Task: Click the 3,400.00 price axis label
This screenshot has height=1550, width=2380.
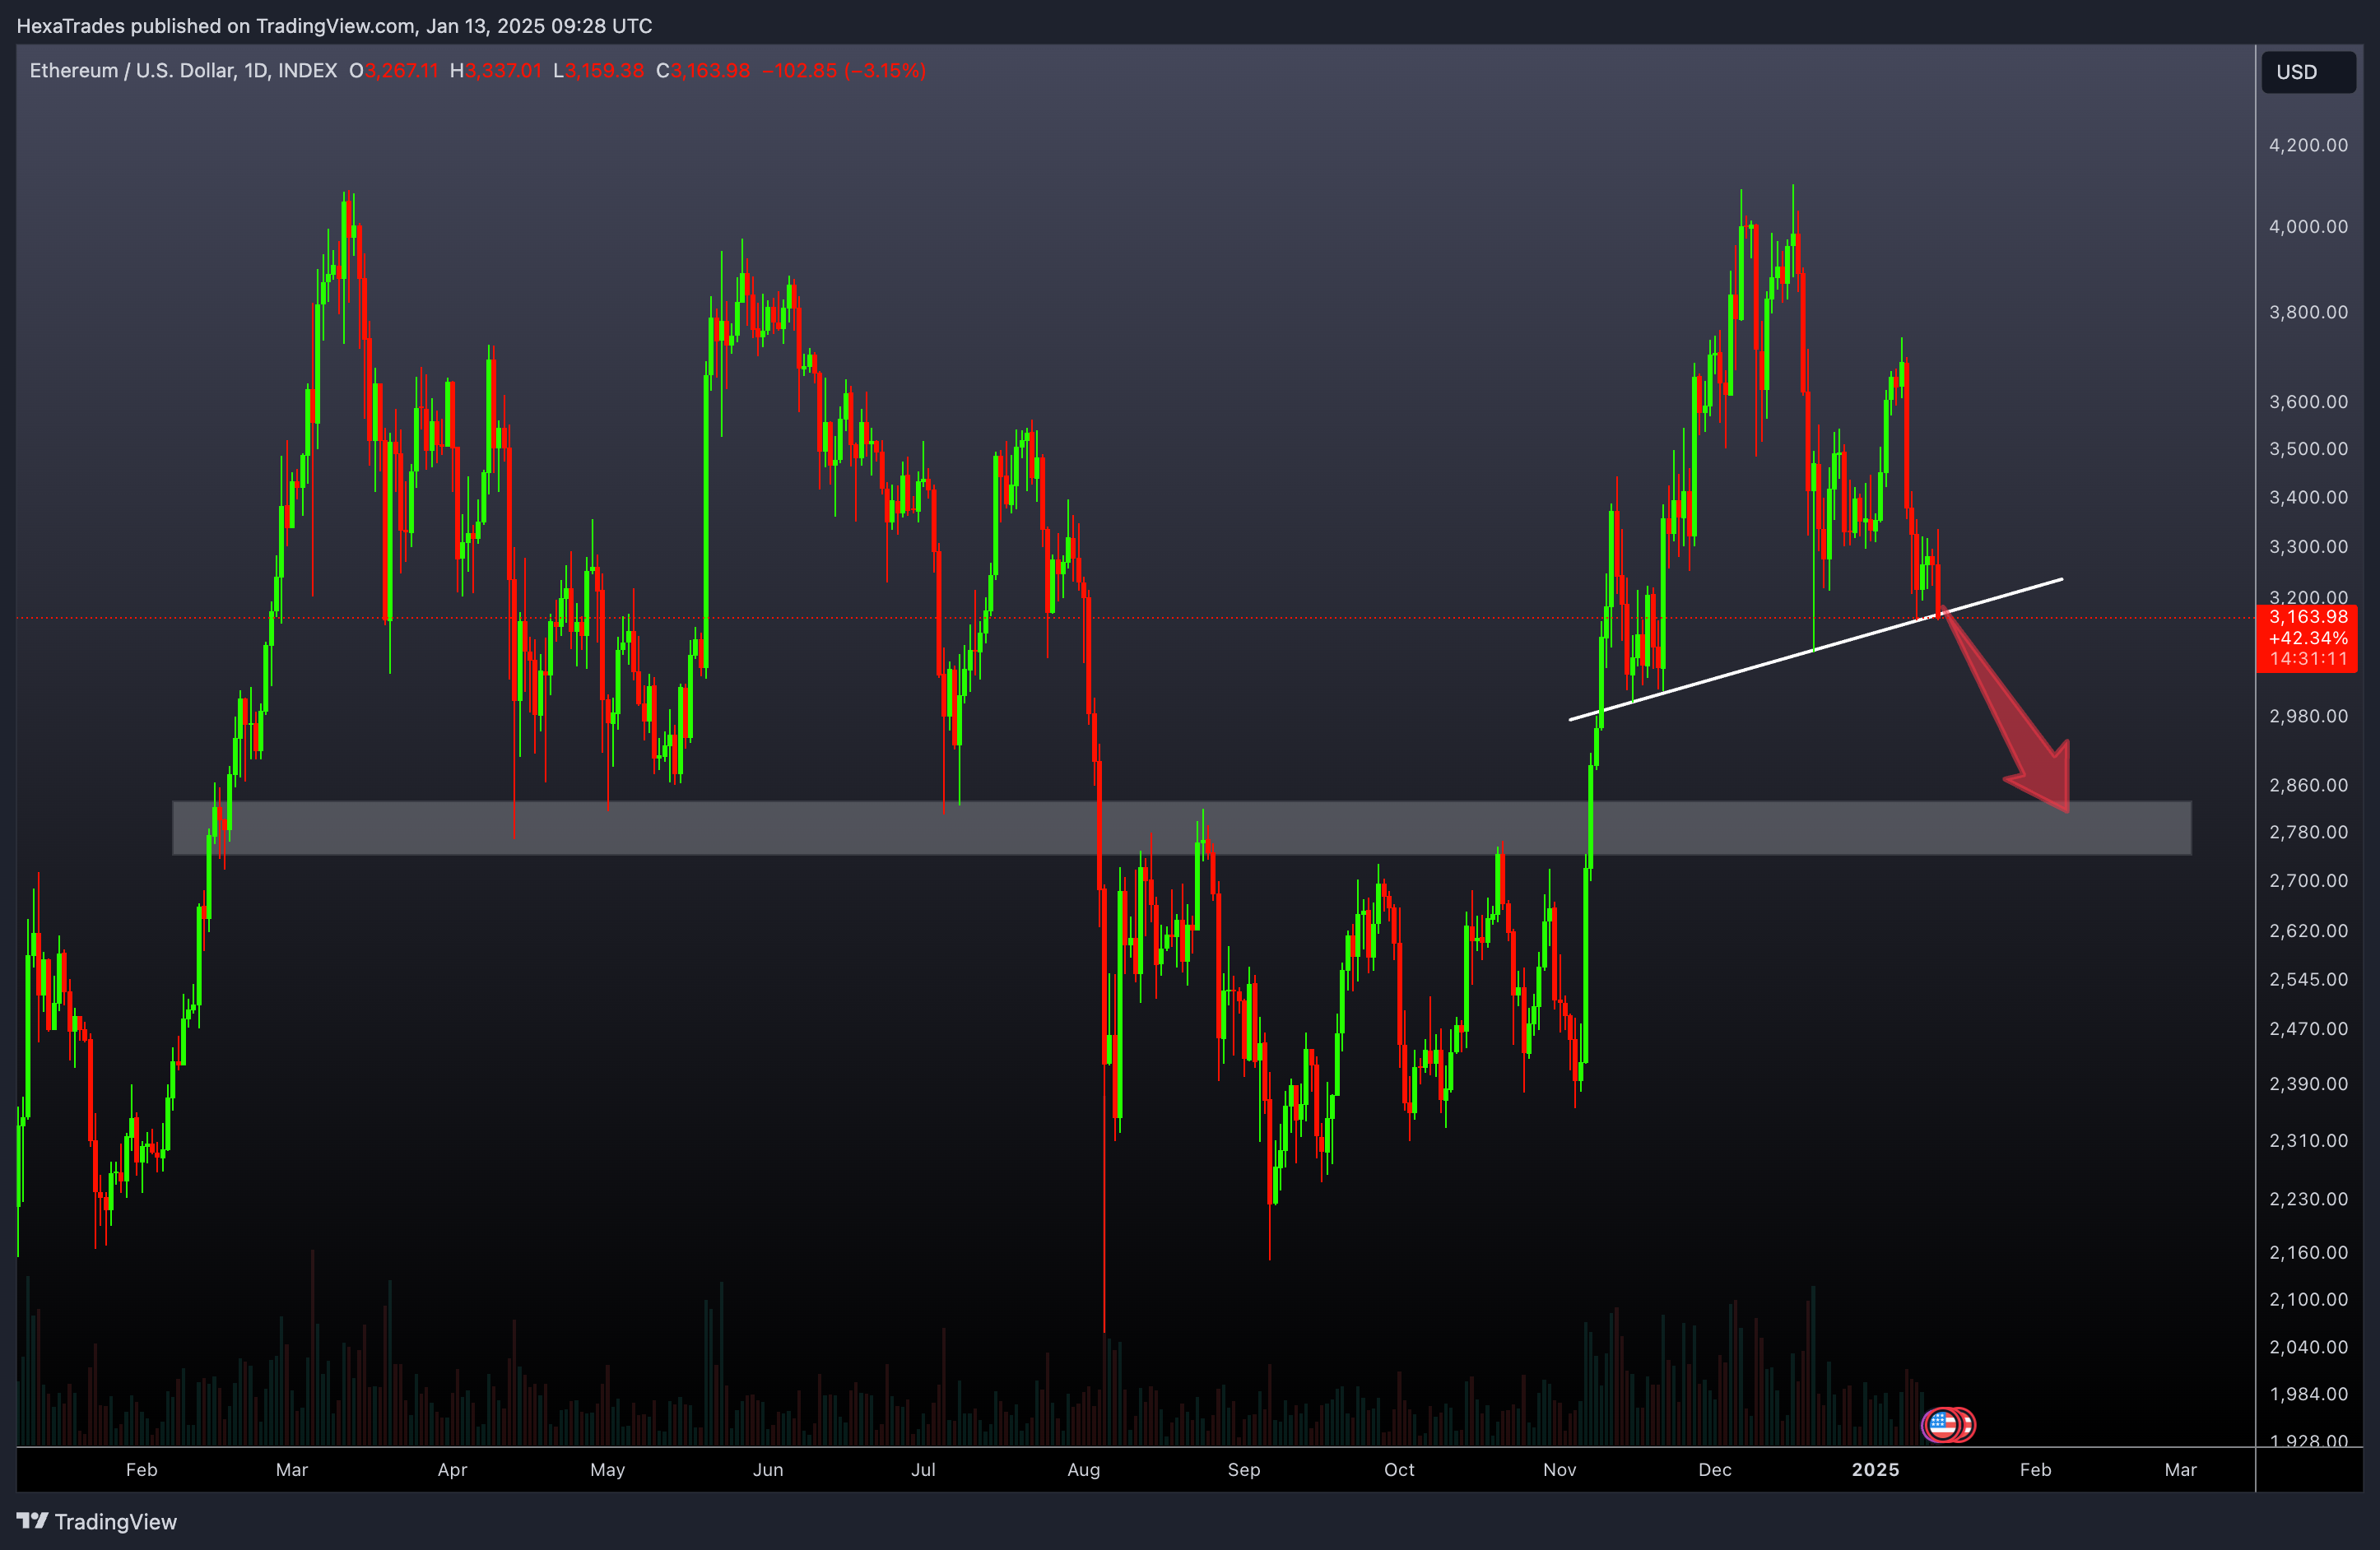Action: click(2308, 498)
